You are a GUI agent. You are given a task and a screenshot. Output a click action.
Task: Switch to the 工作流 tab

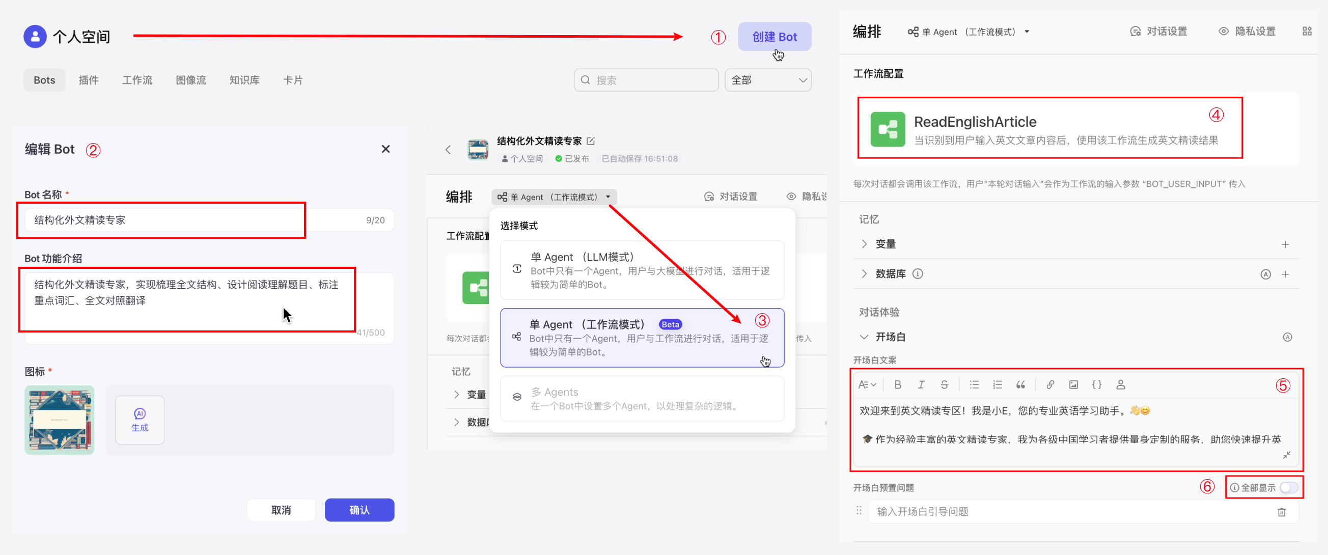click(137, 80)
